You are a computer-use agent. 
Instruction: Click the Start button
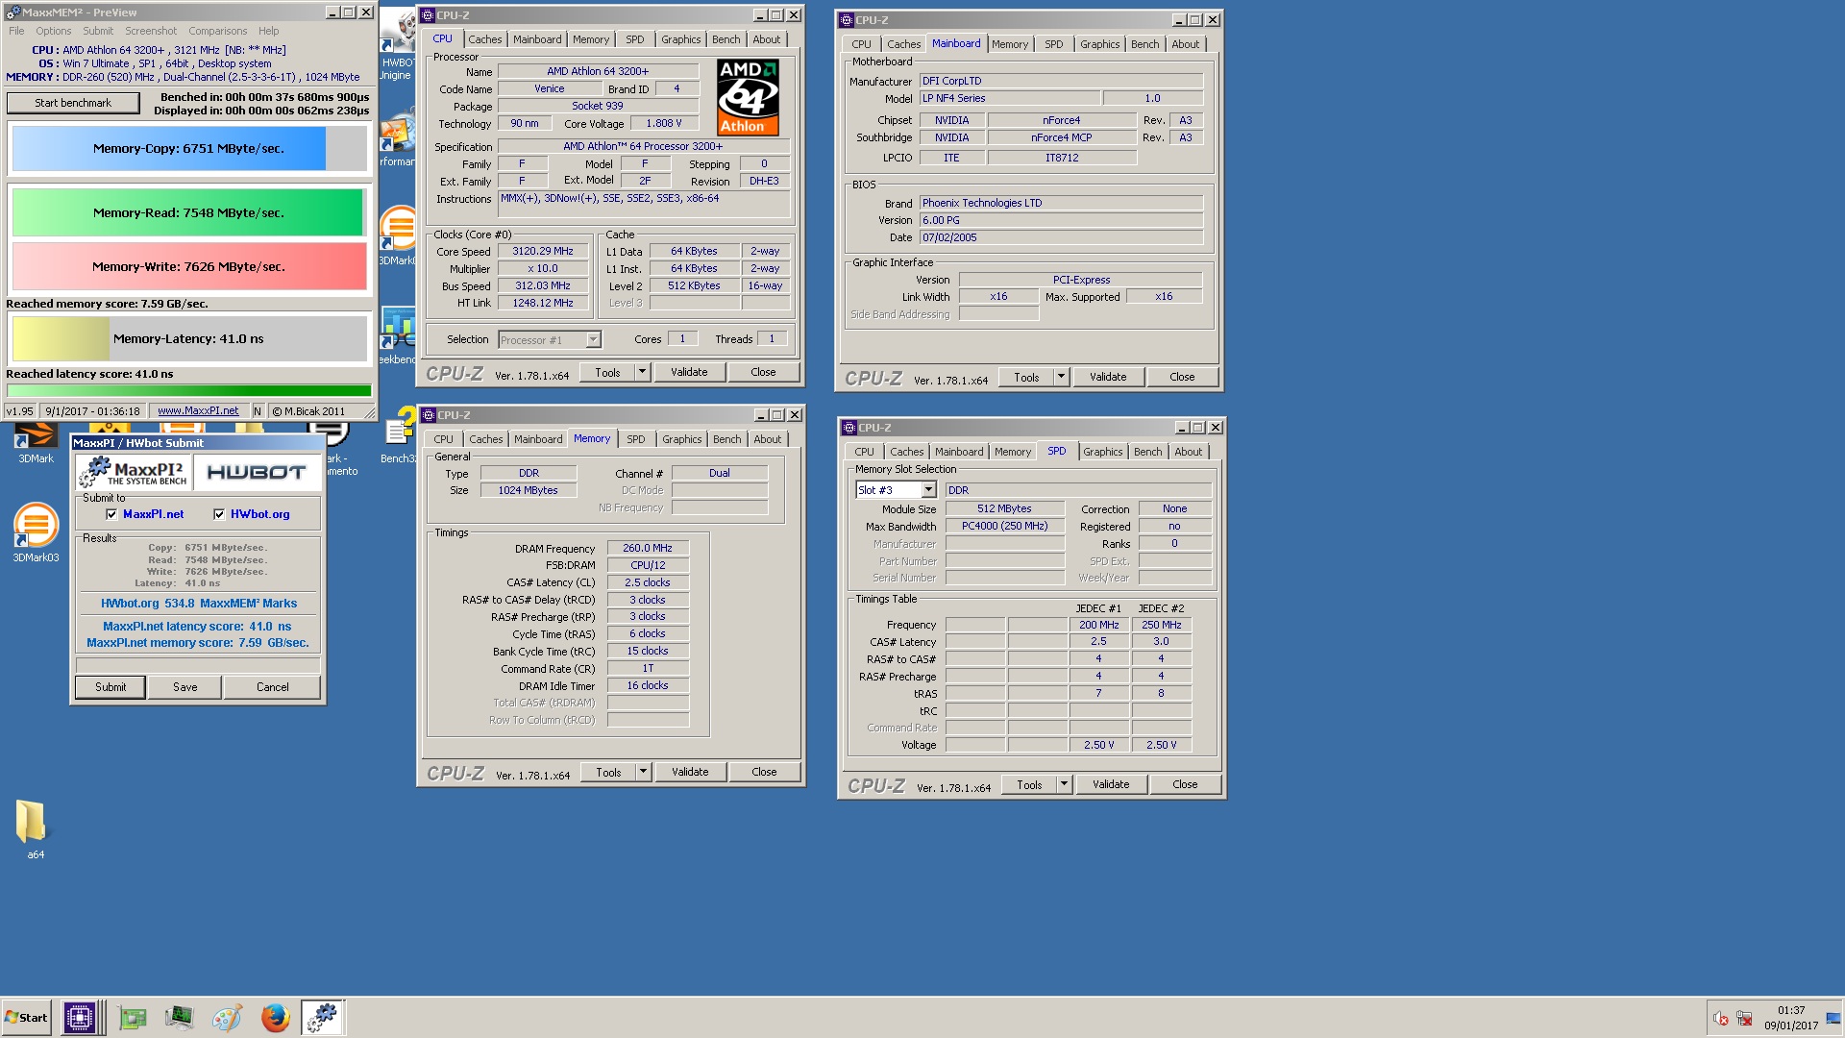[x=26, y=1017]
